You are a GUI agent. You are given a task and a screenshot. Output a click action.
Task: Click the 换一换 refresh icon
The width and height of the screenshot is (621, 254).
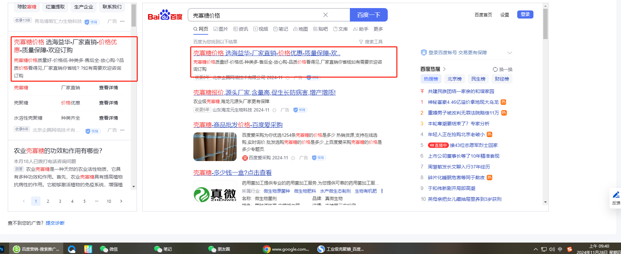pos(495,69)
